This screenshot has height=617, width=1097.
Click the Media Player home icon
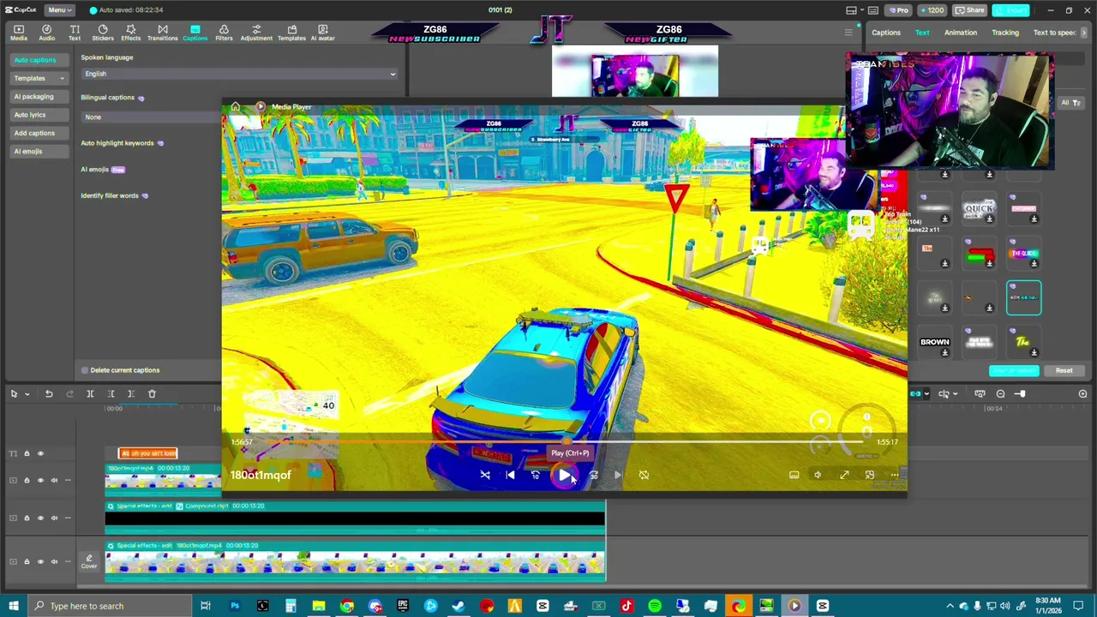(235, 107)
